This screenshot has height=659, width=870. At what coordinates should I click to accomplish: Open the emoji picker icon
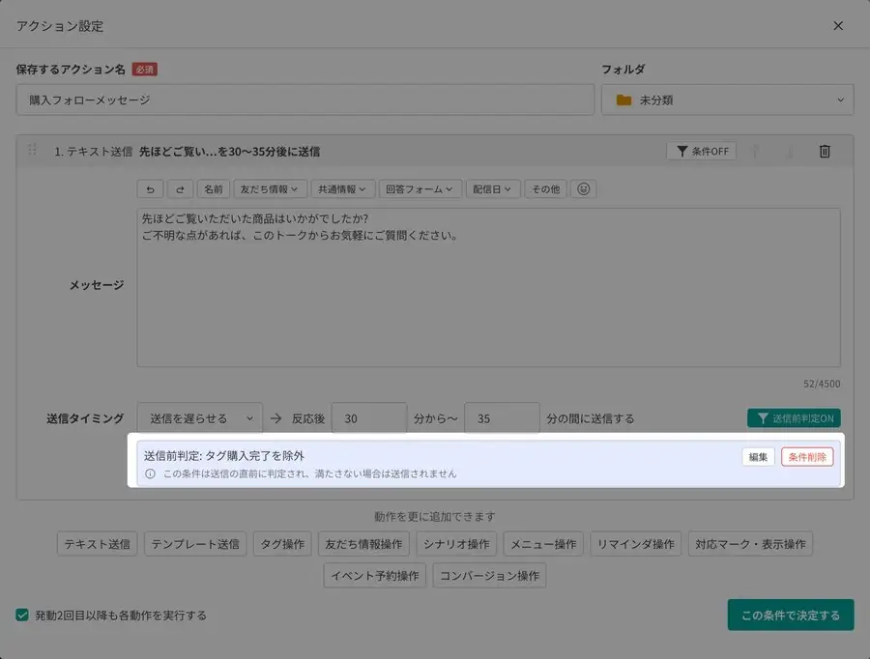pyautogui.click(x=583, y=189)
